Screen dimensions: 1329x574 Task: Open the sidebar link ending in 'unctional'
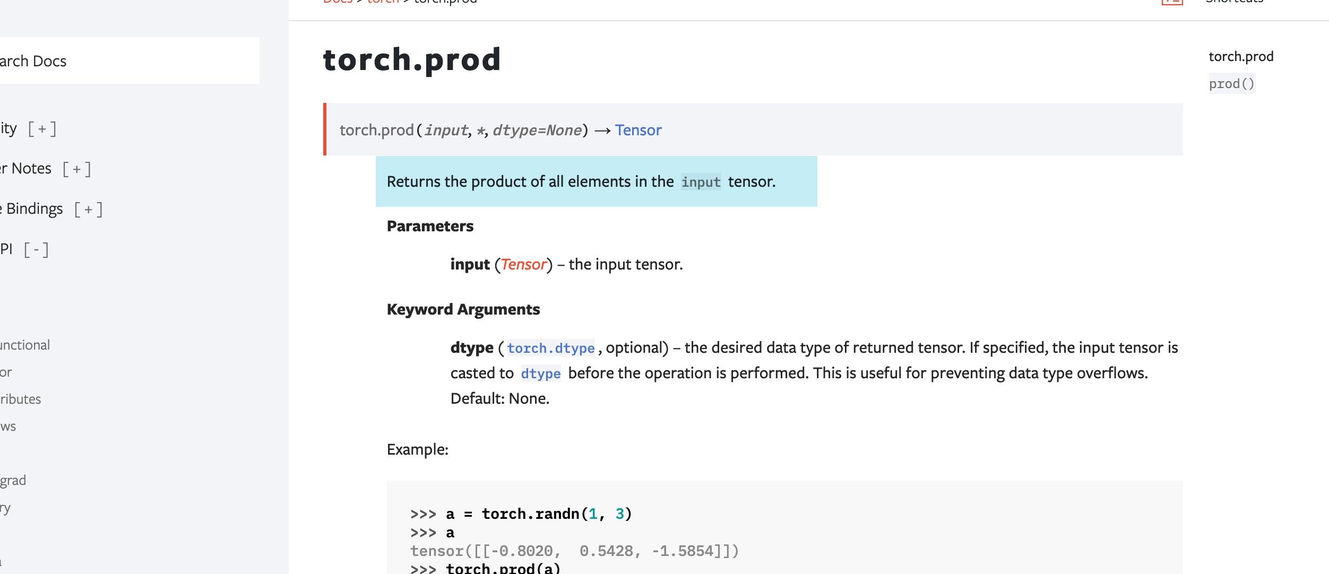(25, 345)
